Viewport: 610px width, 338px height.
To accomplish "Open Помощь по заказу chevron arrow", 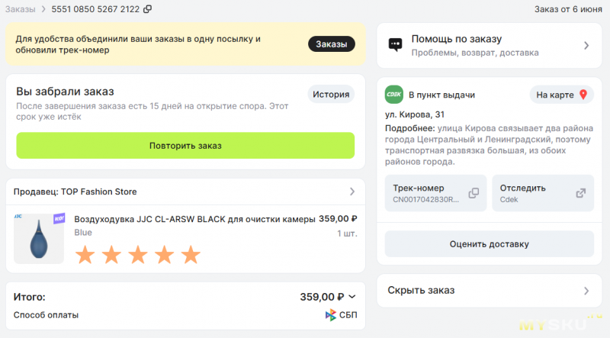I will pyautogui.click(x=586, y=46).
